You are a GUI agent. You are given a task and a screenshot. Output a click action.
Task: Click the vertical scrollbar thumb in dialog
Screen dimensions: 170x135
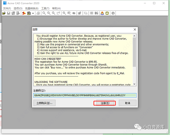pyautogui.click(x=134, y=52)
